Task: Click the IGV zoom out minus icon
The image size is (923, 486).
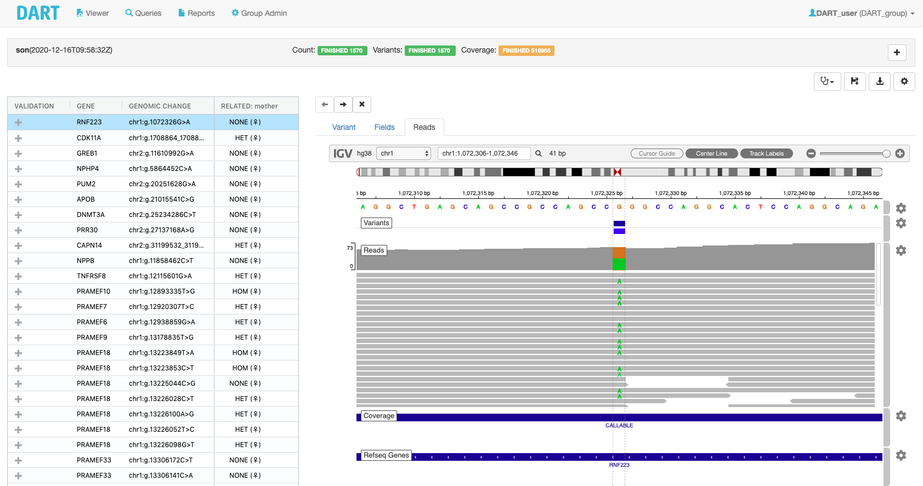Action: coord(811,153)
